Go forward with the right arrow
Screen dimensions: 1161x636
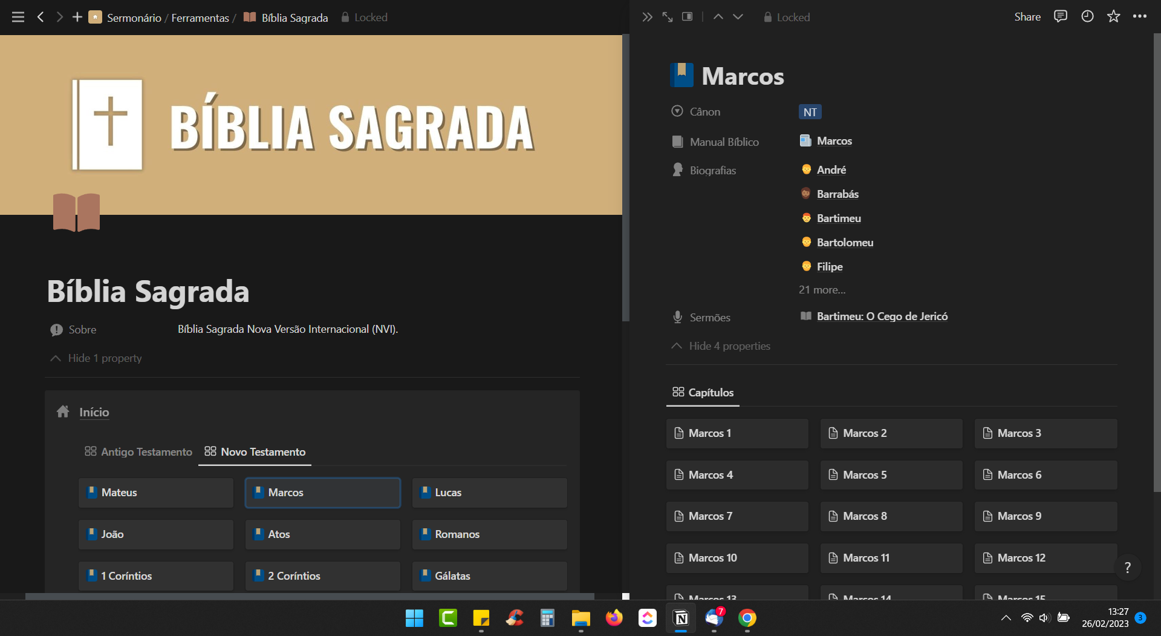click(x=59, y=17)
